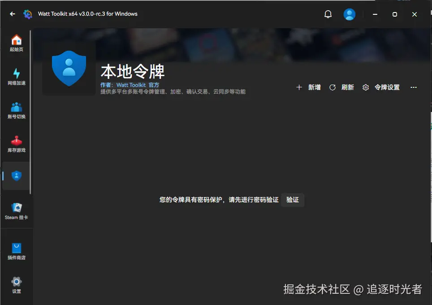432x305 pixels.
Task: Click the 提供多平台多账号令牌管理 description text
Action: click(x=173, y=92)
